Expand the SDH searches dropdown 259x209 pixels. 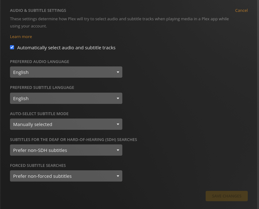click(x=66, y=150)
